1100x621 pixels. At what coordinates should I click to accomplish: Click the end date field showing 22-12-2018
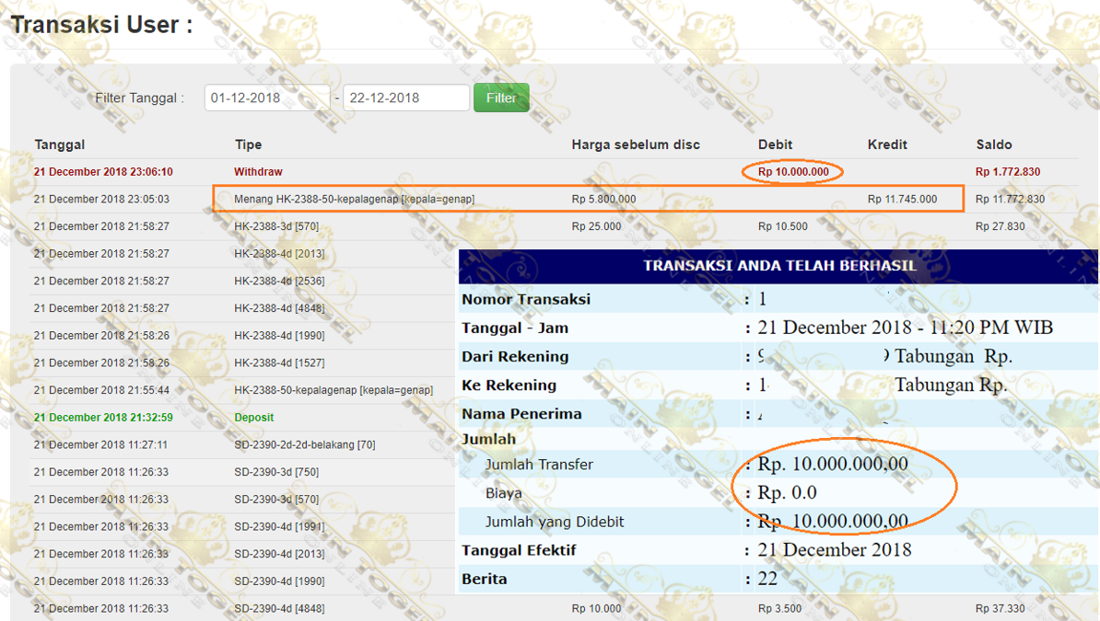tap(405, 98)
